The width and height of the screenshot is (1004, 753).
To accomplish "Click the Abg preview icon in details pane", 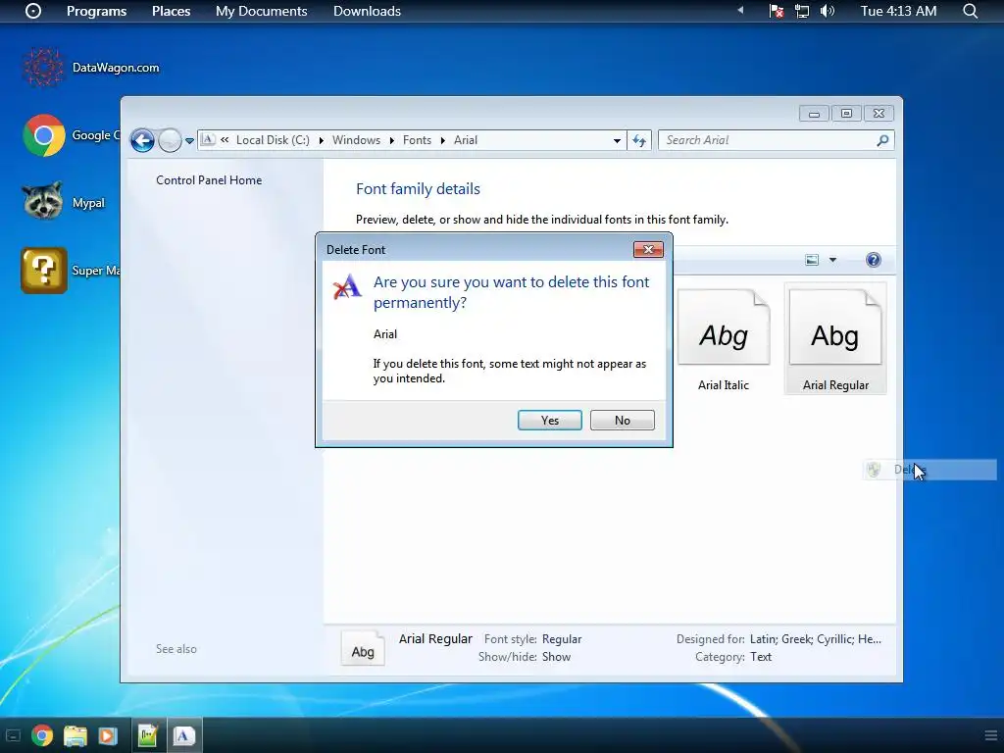I will [x=363, y=648].
